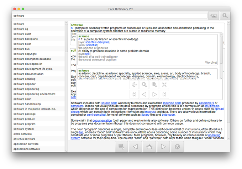Viewport: 242px width, 169px height.
Task: Click the 'skill' synonym link
Action: point(88,54)
